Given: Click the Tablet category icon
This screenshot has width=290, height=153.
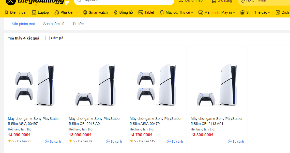Looking at the screenshot, I should [x=141, y=12].
